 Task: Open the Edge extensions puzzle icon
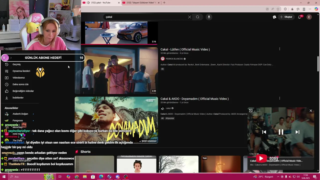click(285, 9)
